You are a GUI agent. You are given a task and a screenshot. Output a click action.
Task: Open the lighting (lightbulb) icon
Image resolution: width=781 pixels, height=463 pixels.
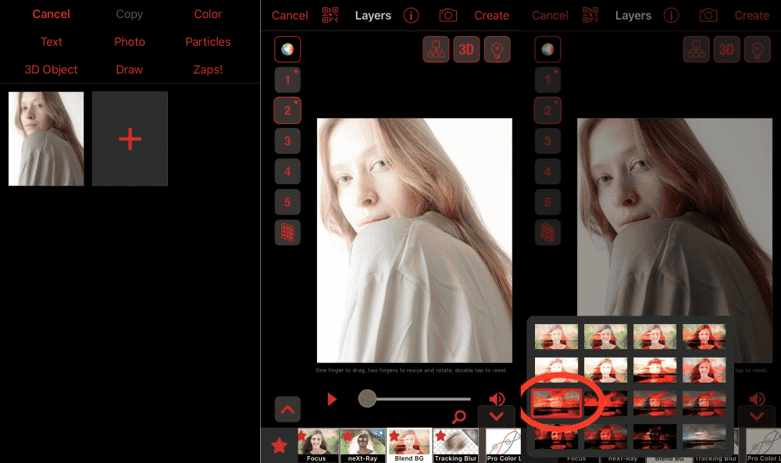tap(497, 48)
